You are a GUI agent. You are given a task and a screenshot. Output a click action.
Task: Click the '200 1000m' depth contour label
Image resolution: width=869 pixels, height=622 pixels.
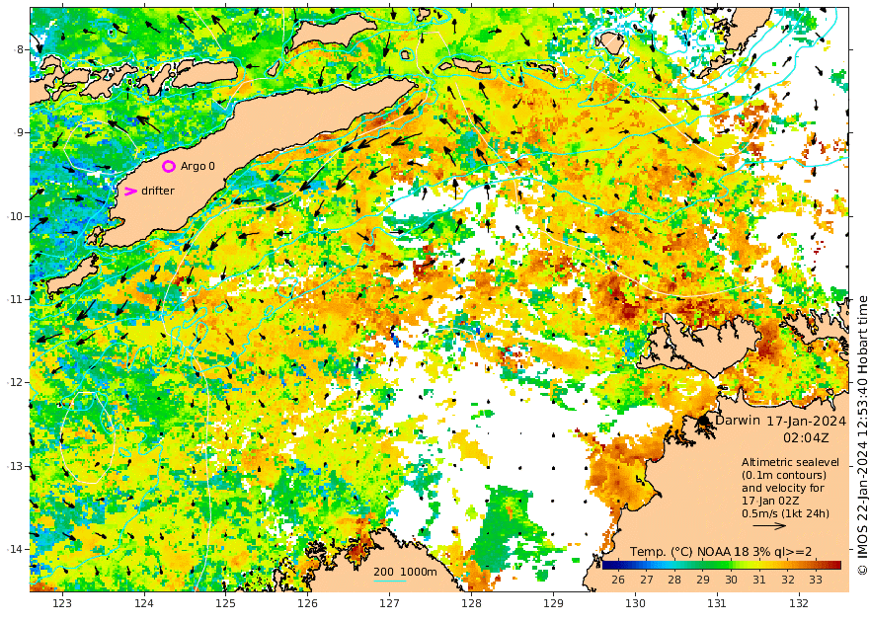[x=405, y=572]
